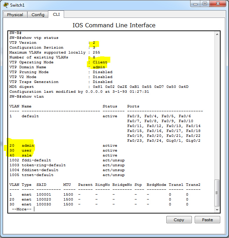The width and height of the screenshot is (229, 238).
Task: Close the Switch1 window
Action: [x=218, y=4]
